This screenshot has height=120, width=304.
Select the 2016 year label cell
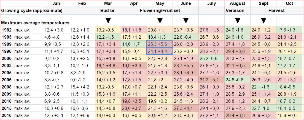pos(6,115)
